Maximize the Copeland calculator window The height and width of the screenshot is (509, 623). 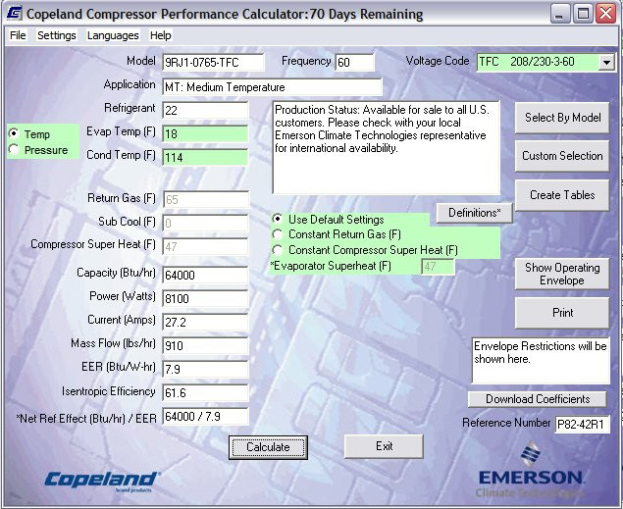coord(584,15)
